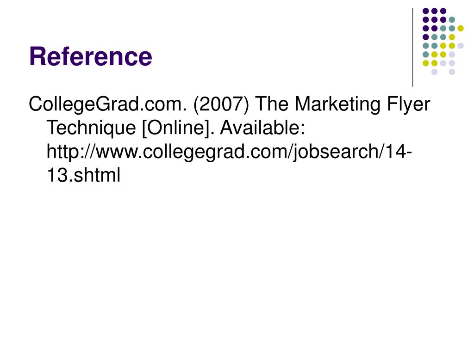Click the word "The" before Marketing
This screenshot has width=474, height=355.
(x=272, y=104)
